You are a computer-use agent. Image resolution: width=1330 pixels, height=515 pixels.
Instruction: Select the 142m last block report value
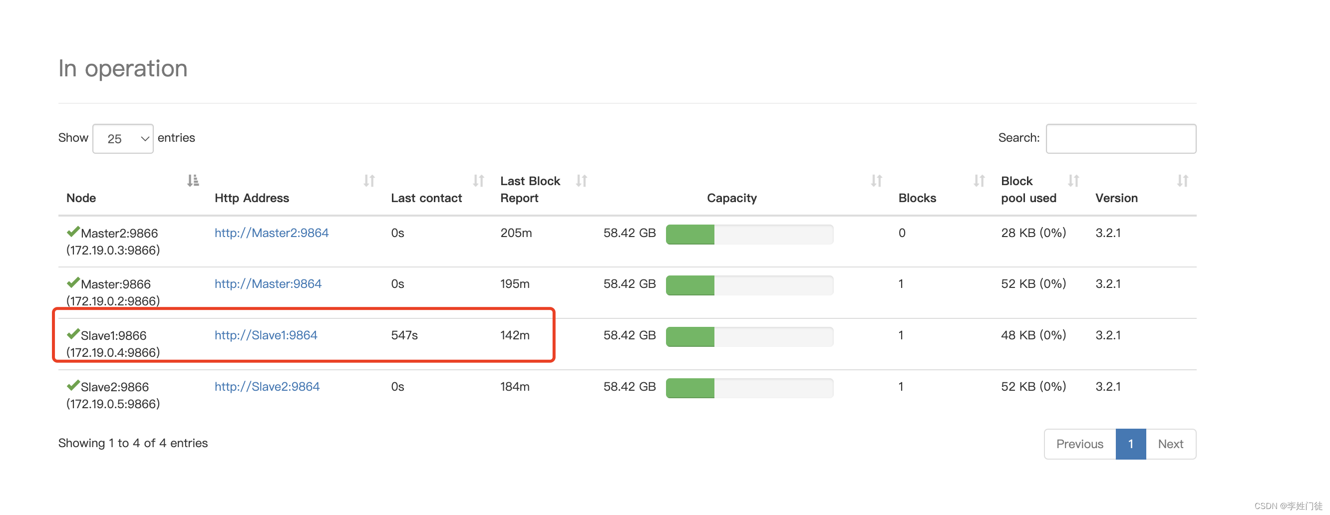515,335
